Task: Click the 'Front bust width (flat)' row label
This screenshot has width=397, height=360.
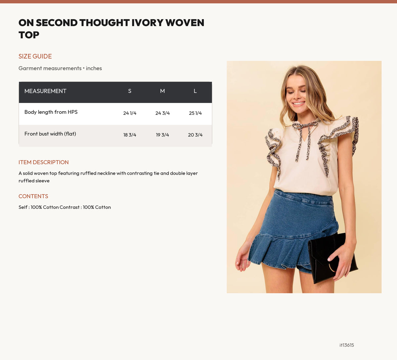Action: tap(50, 134)
